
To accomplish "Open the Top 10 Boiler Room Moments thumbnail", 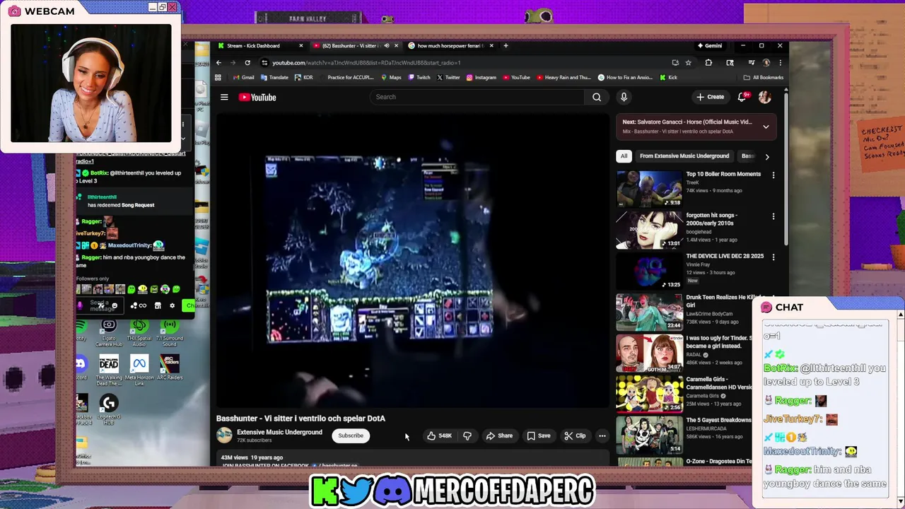I will pyautogui.click(x=649, y=187).
